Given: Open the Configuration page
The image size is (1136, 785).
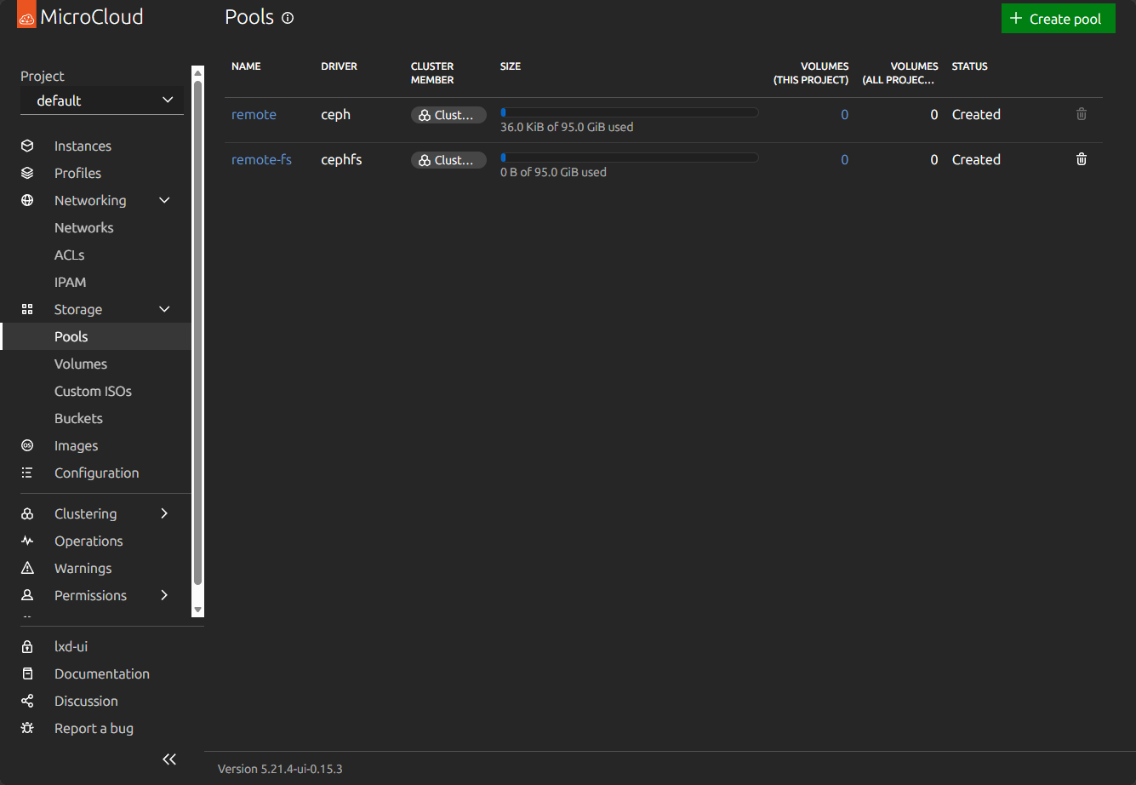Looking at the screenshot, I should [95, 473].
